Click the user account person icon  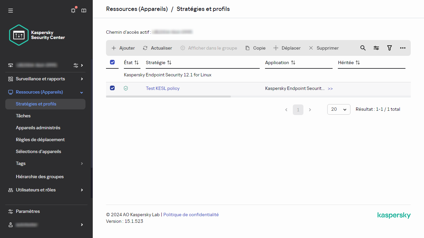[x=11, y=225]
